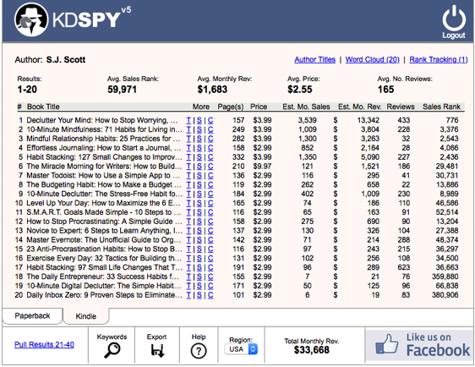Click reviews count 623
Screen dimensions: 475x367
(x=404, y=267)
